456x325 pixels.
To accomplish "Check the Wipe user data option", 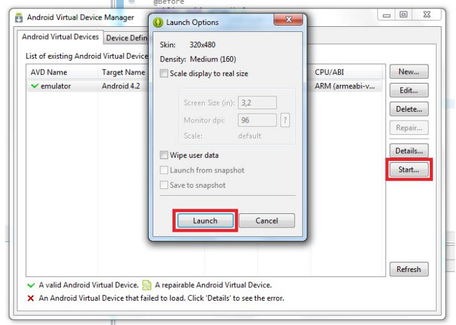I will 164,155.
